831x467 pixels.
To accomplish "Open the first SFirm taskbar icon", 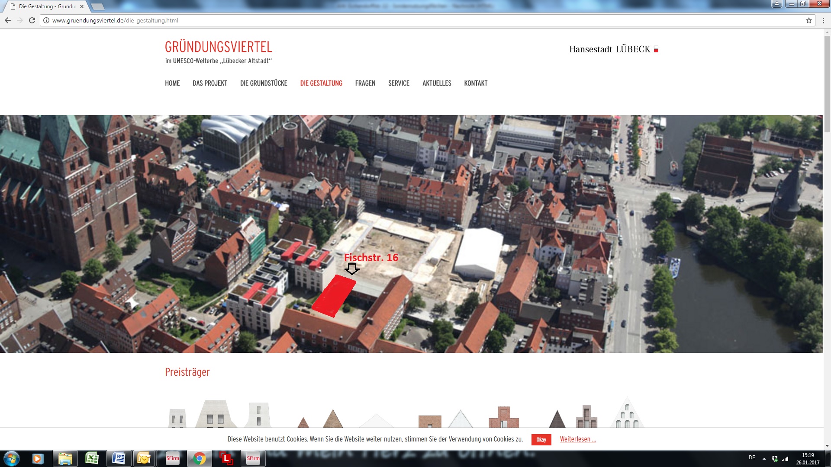I will (x=173, y=458).
